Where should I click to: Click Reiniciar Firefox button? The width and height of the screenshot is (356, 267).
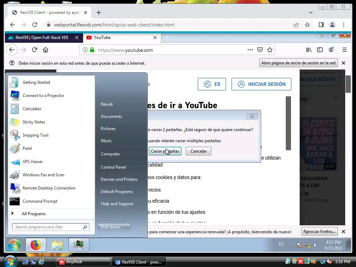[x=319, y=232]
